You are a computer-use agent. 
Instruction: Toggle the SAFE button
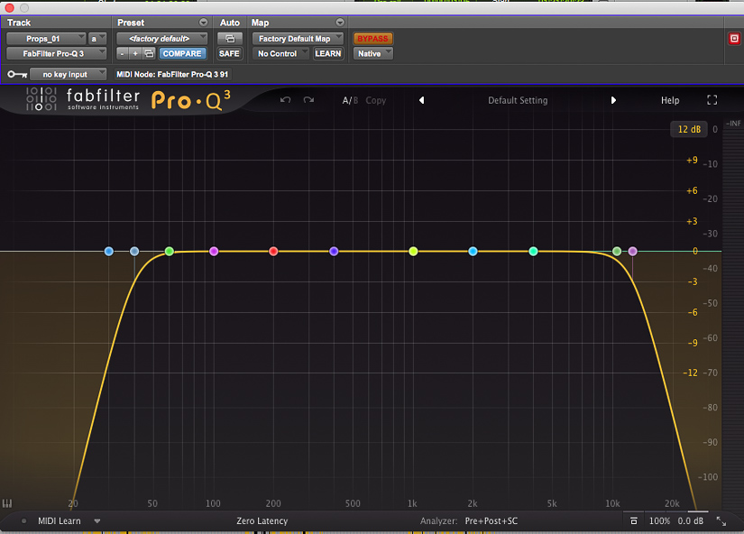[229, 53]
